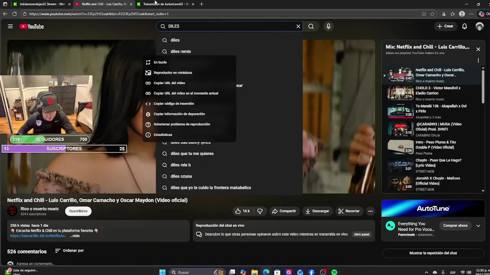Go back with browser back arrow
The image size is (490, 275).
click(x=5, y=14)
